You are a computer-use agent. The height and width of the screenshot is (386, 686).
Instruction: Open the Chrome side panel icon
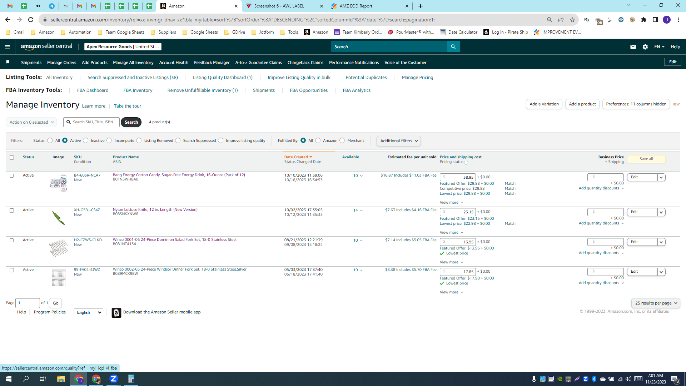click(x=655, y=20)
